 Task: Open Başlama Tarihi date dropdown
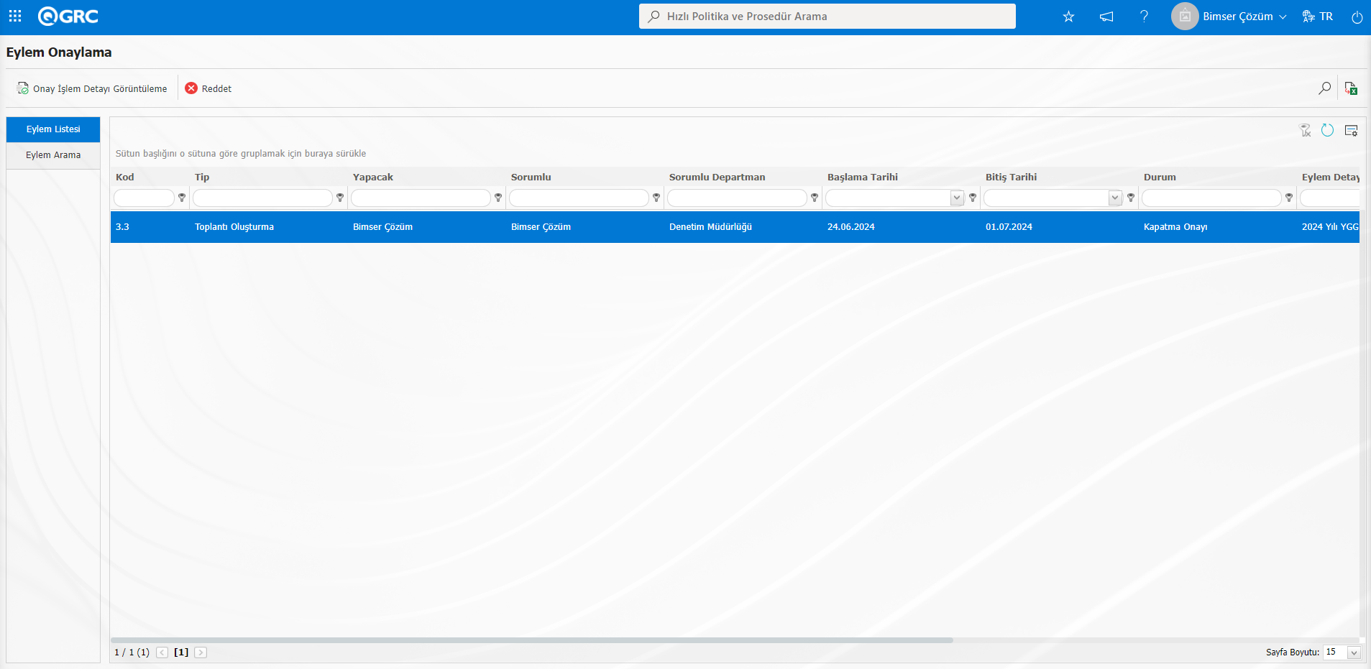pos(957,198)
